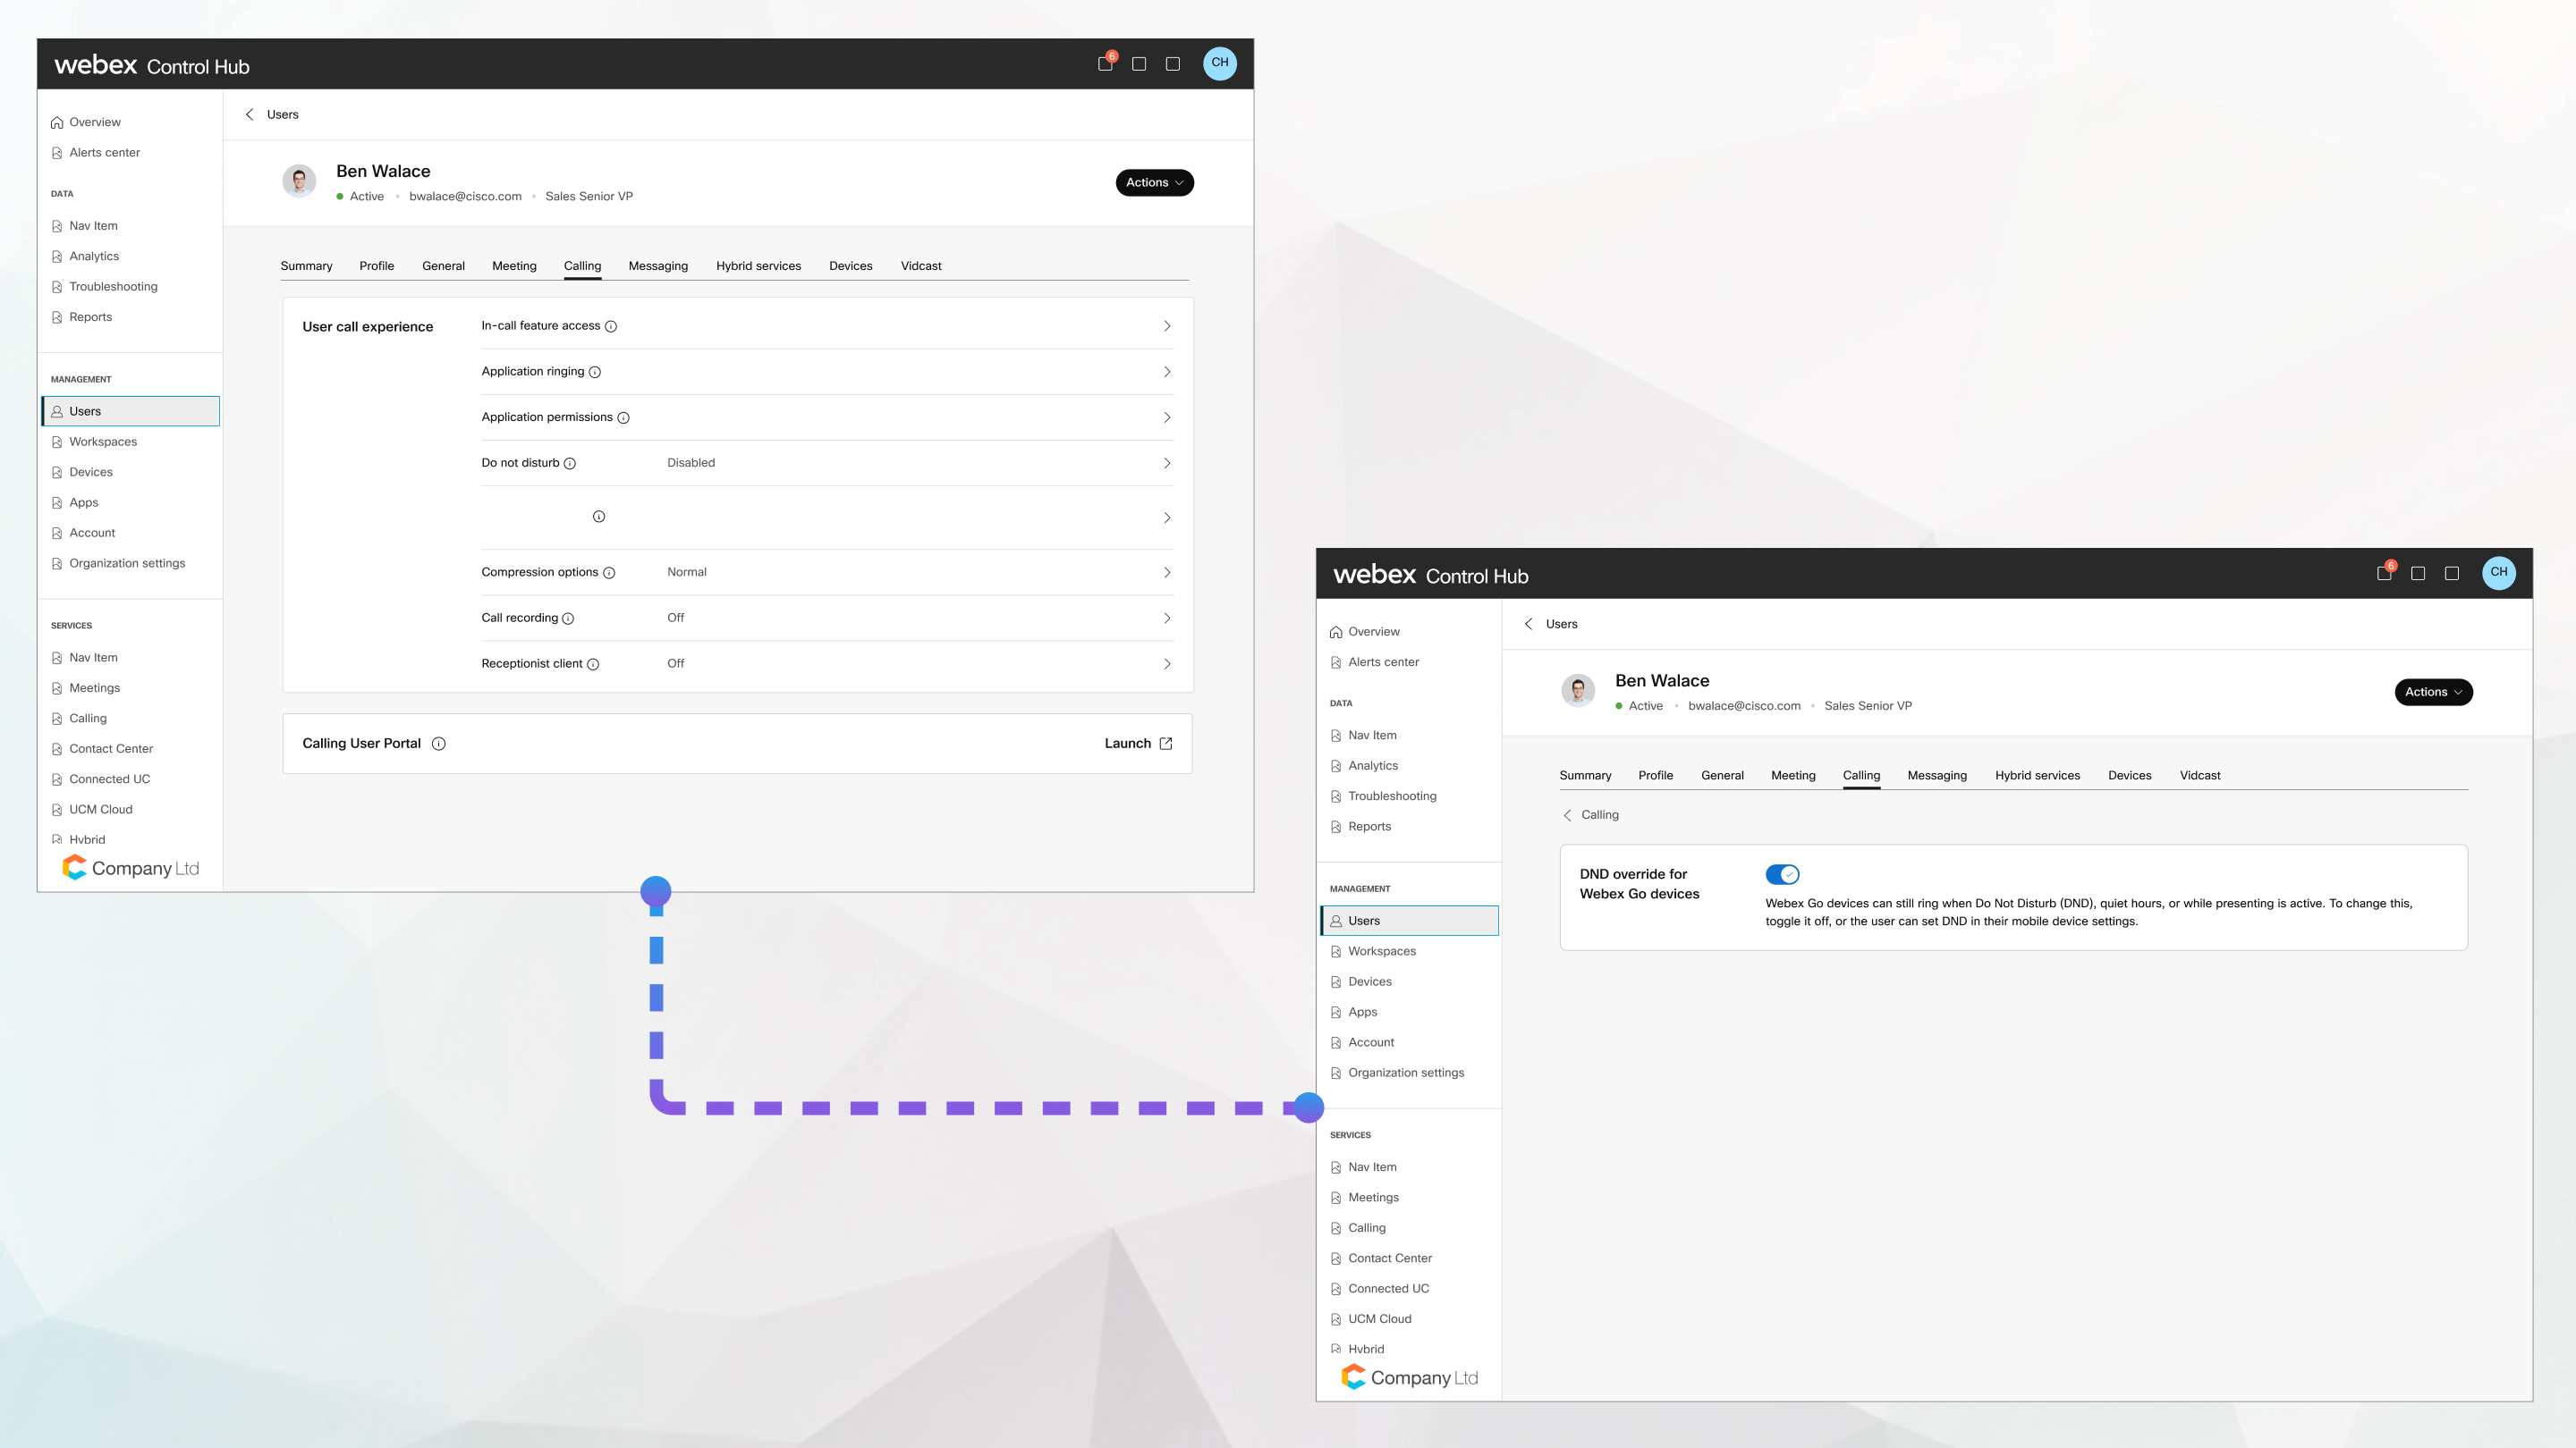The width and height of the screenshot is (2576, 1448).
Task: Open Analytics in right window sidebar
Action: click(x=1373, y=765)
